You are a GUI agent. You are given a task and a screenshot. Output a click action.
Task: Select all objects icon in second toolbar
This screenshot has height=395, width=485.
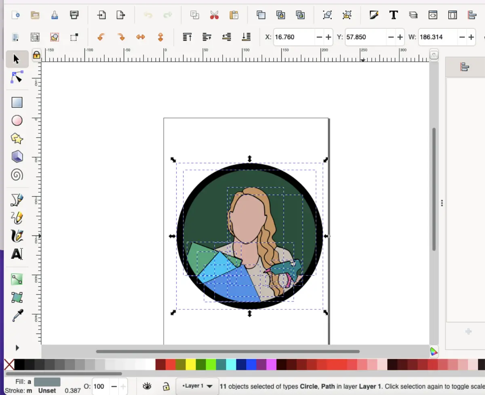[15, 37]
